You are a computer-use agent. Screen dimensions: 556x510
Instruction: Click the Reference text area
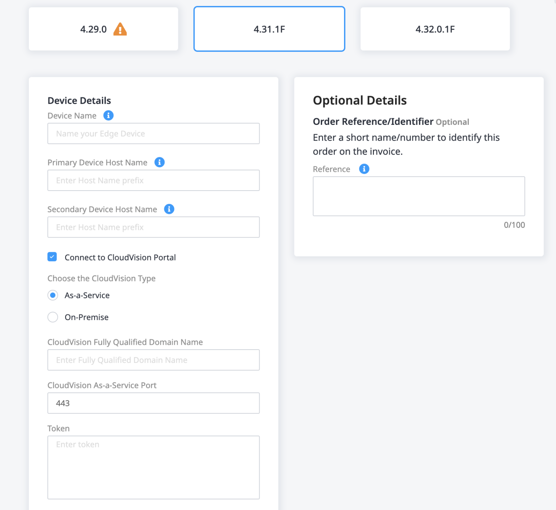coord(419,196)
